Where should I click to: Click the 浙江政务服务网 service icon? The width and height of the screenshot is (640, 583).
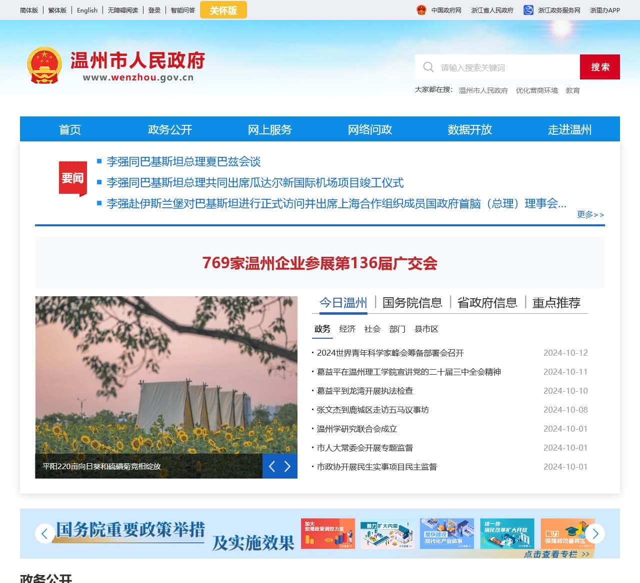coord(527,9)
